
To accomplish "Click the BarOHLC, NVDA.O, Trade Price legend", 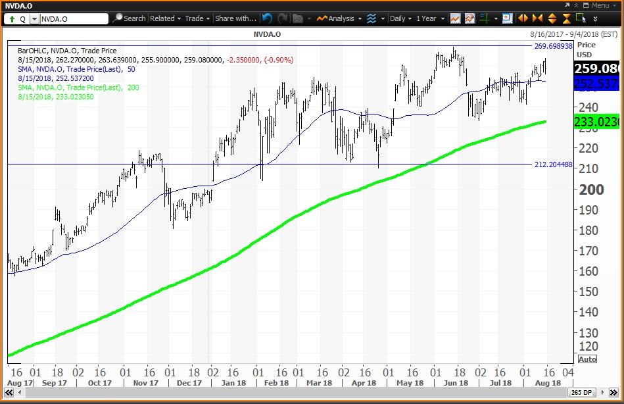I will coord(67,51).
